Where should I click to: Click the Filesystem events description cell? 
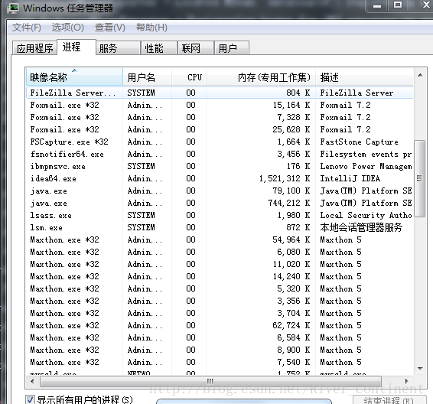[366, 154]
